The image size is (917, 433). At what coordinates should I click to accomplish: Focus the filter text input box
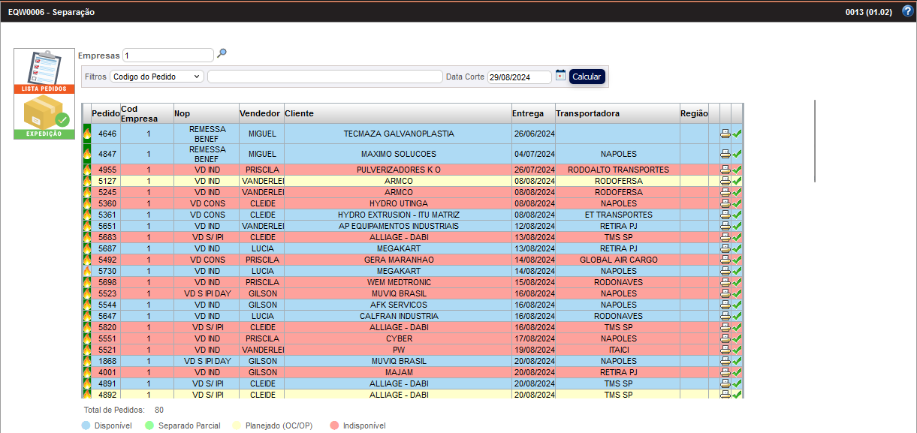tap(324, 77)
